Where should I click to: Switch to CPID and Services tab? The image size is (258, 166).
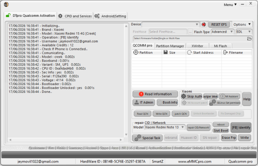tap(75, 16)
